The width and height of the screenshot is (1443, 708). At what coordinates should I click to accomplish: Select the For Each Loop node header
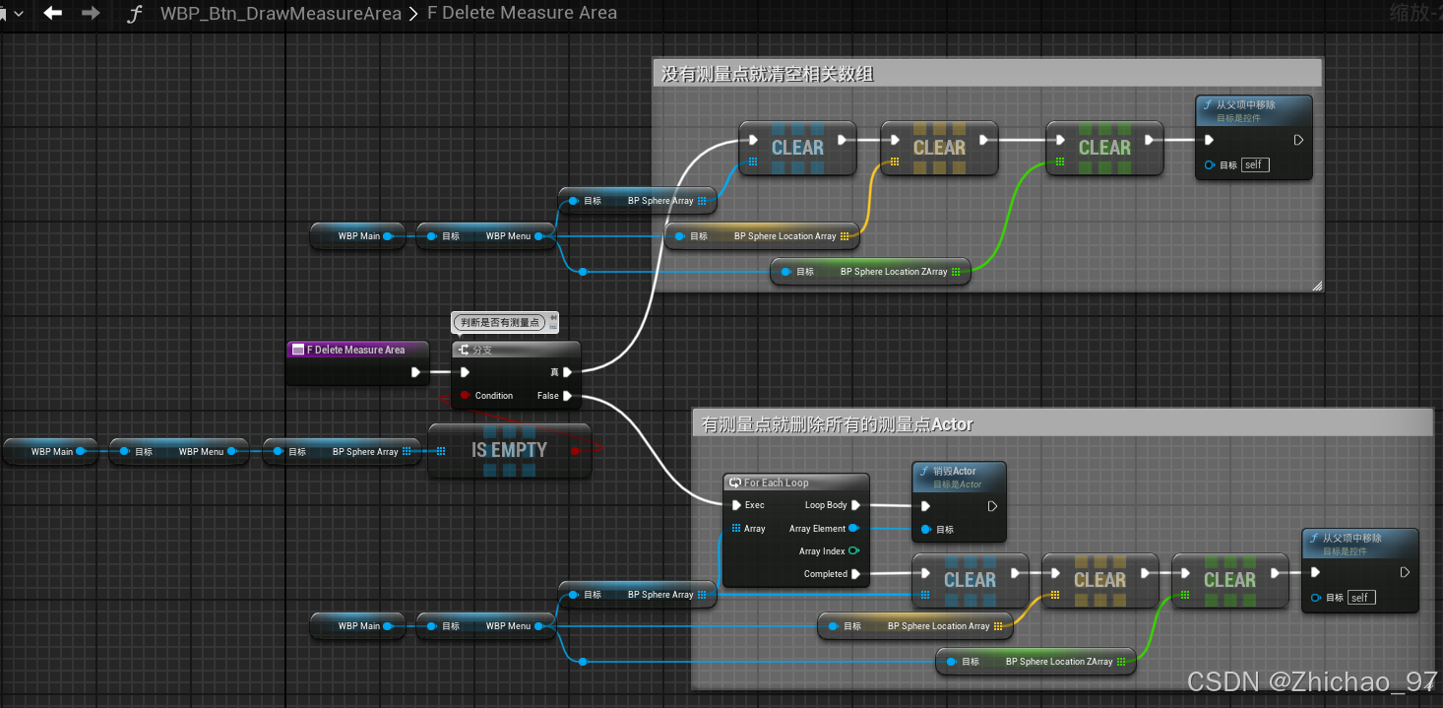click(796, 483)
